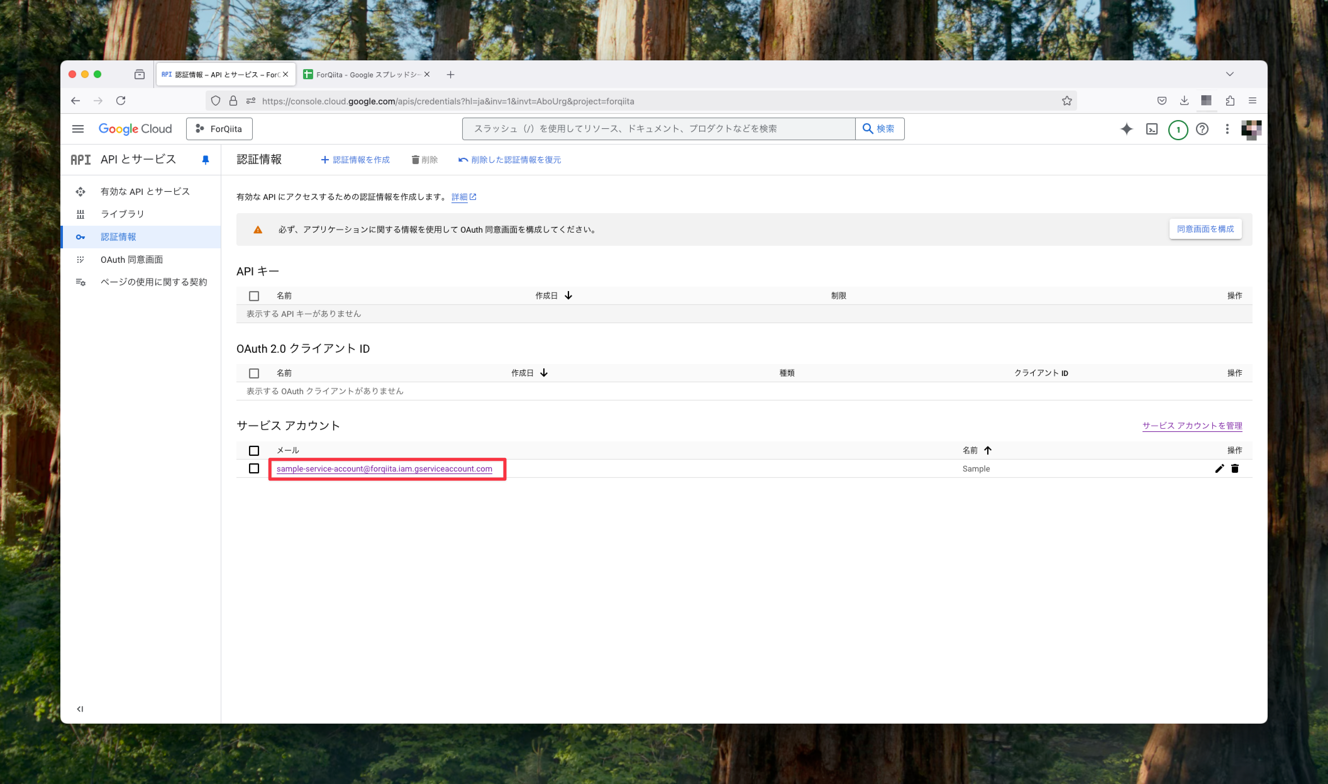Click the pin icon beside API とサービス

[206, 160]
